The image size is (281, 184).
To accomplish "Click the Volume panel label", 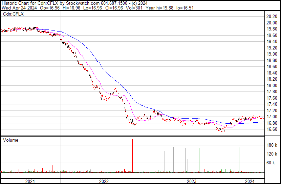I will pyautogui.click(x=10, y=140).
